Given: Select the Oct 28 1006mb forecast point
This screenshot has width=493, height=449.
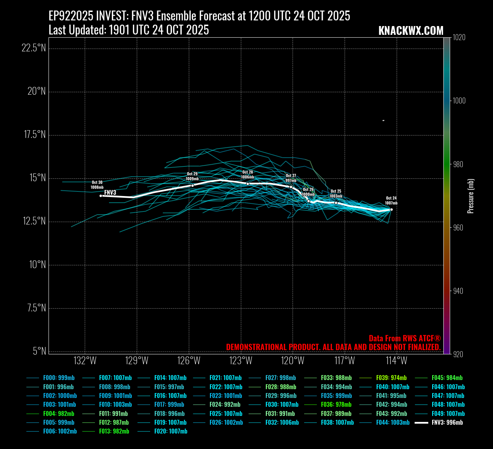Looking at the screenshot, I should (x=248, y=184).
